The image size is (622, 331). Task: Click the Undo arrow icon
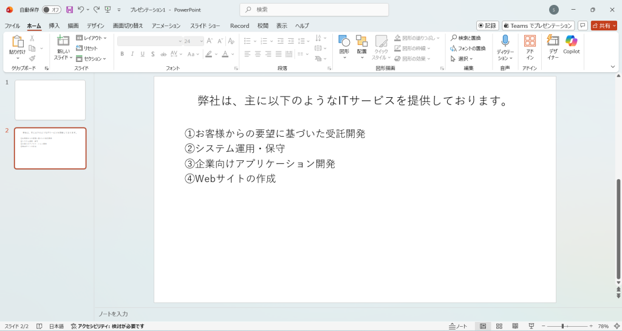click(x=81, y=10)
